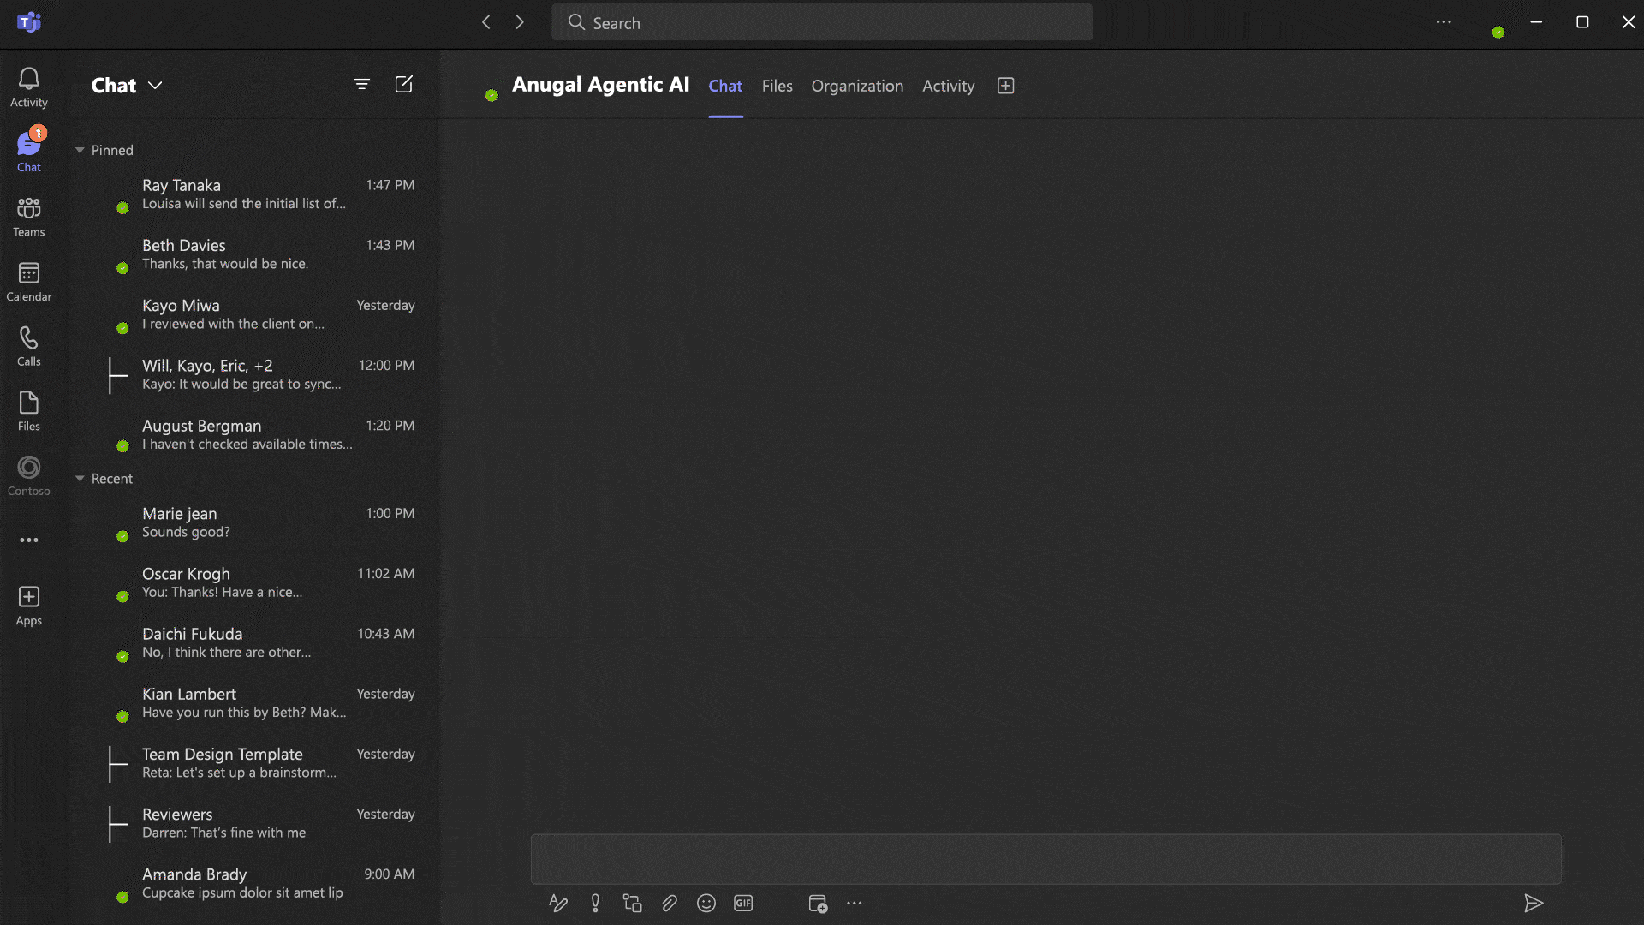
Task: Open the text format options icon
Action: tap(557, 903)
